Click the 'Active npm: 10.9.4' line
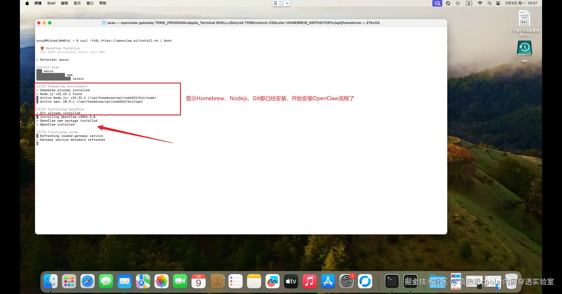The height and width of the screenshot is (294, 562). pyautogui.click(x=91, y=102)
